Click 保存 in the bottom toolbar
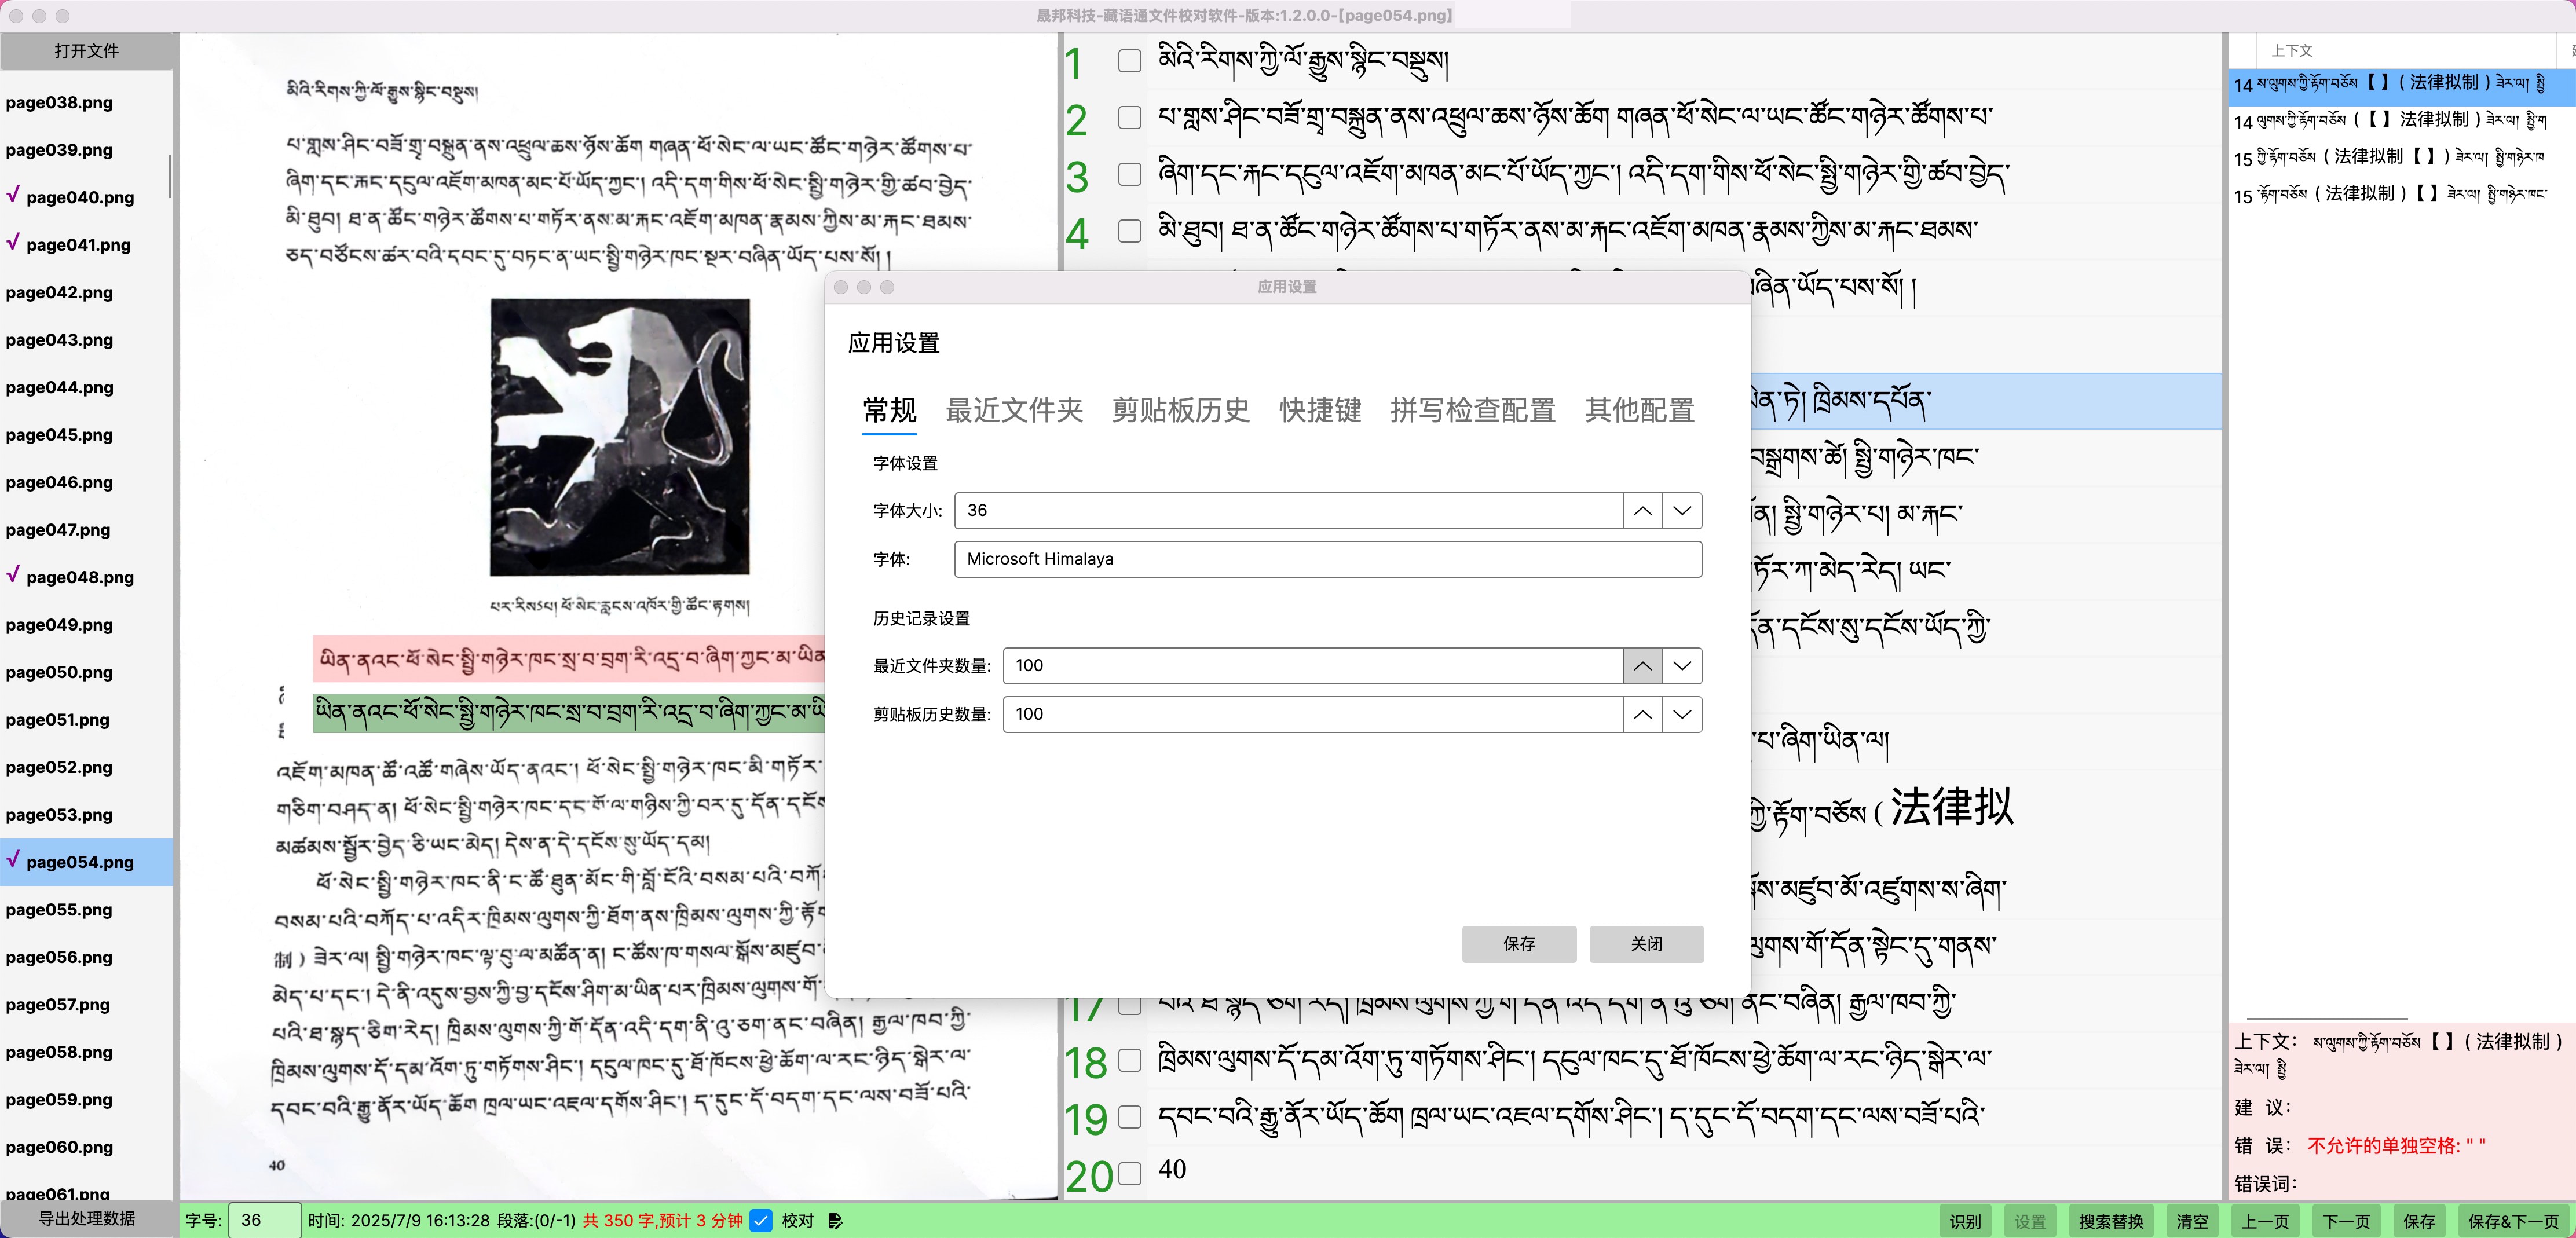2576x1238 pixels. [2419, 1221]
